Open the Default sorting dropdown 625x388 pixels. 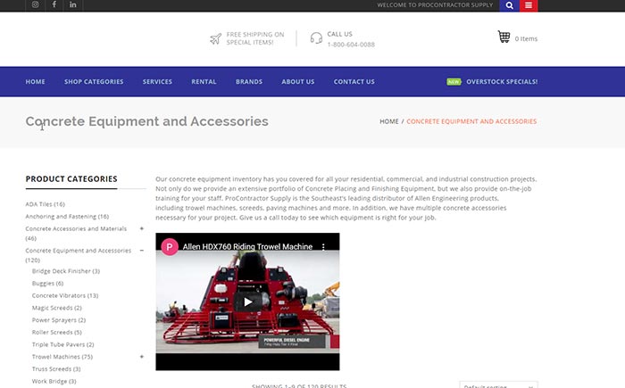(498, 385)
